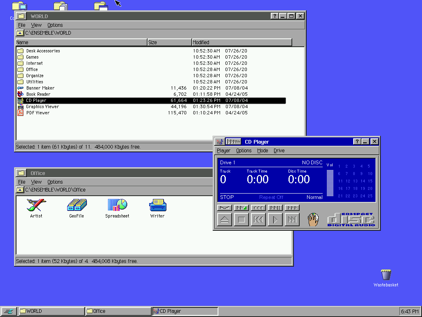Open the View menu of the WORLD window
422x317 pixels.
[36, 25]
